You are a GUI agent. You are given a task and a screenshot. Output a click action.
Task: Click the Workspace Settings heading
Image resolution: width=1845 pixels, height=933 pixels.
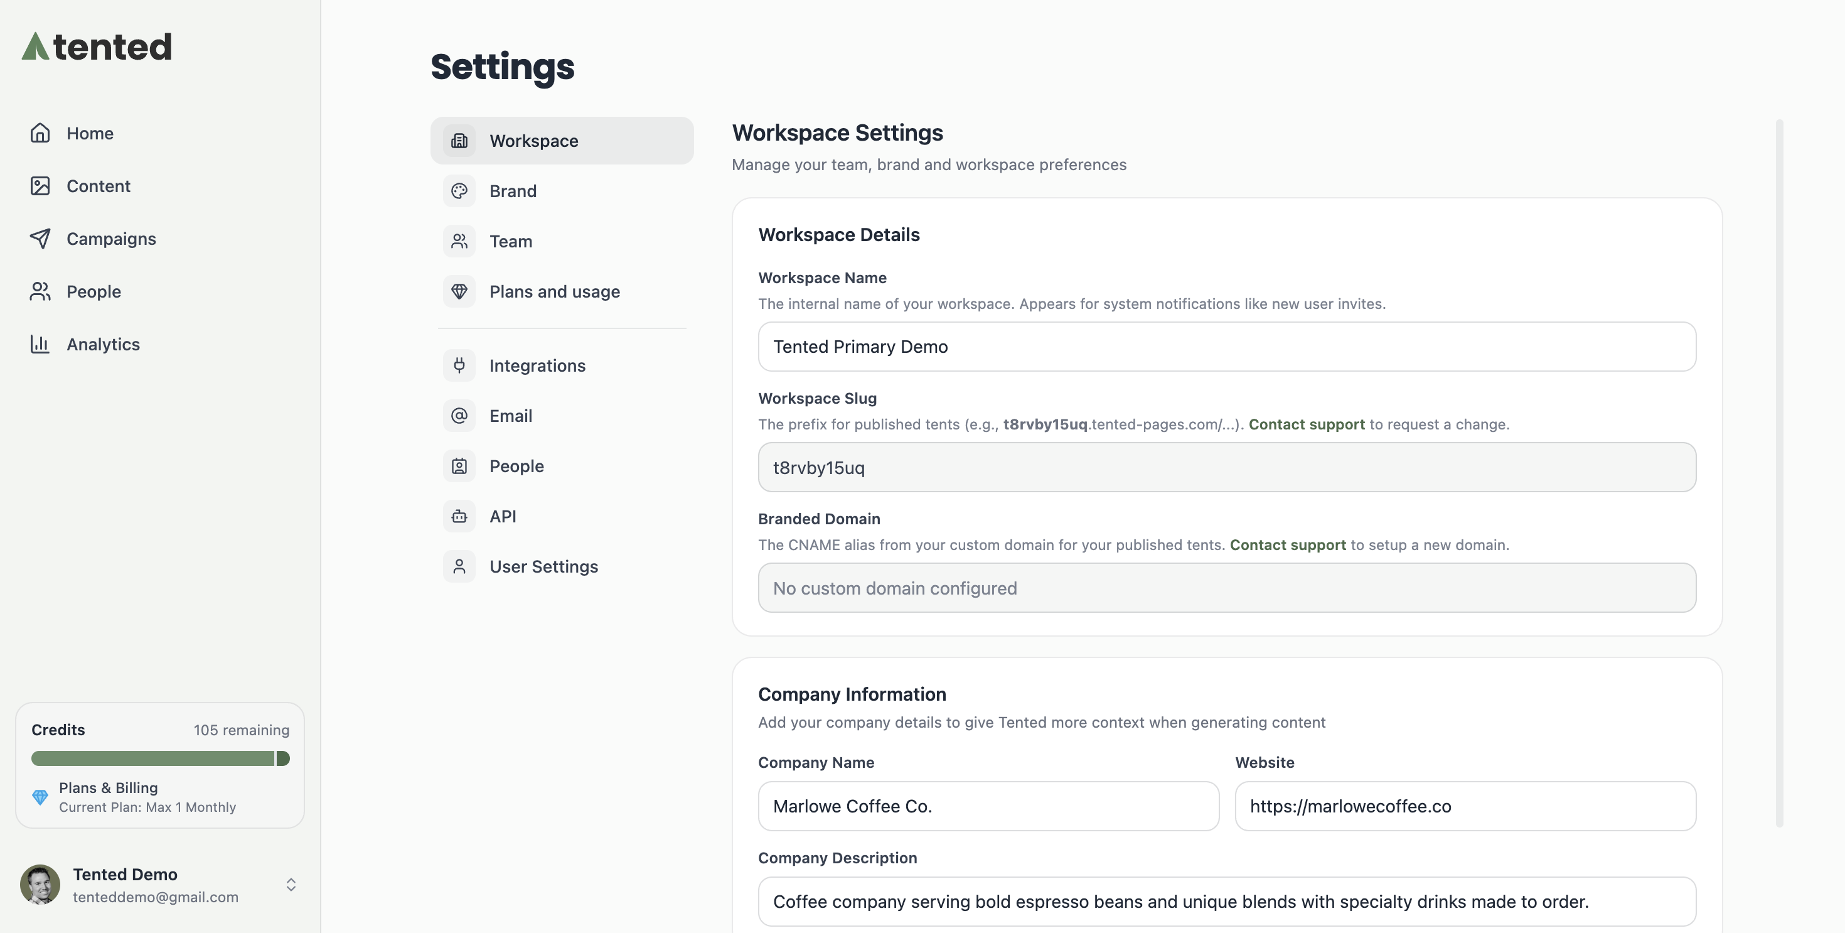tap(837, 132)
